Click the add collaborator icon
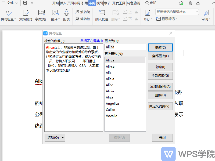Image resolution: width=215 pixels, height=161 pixels. click(190, 3)
